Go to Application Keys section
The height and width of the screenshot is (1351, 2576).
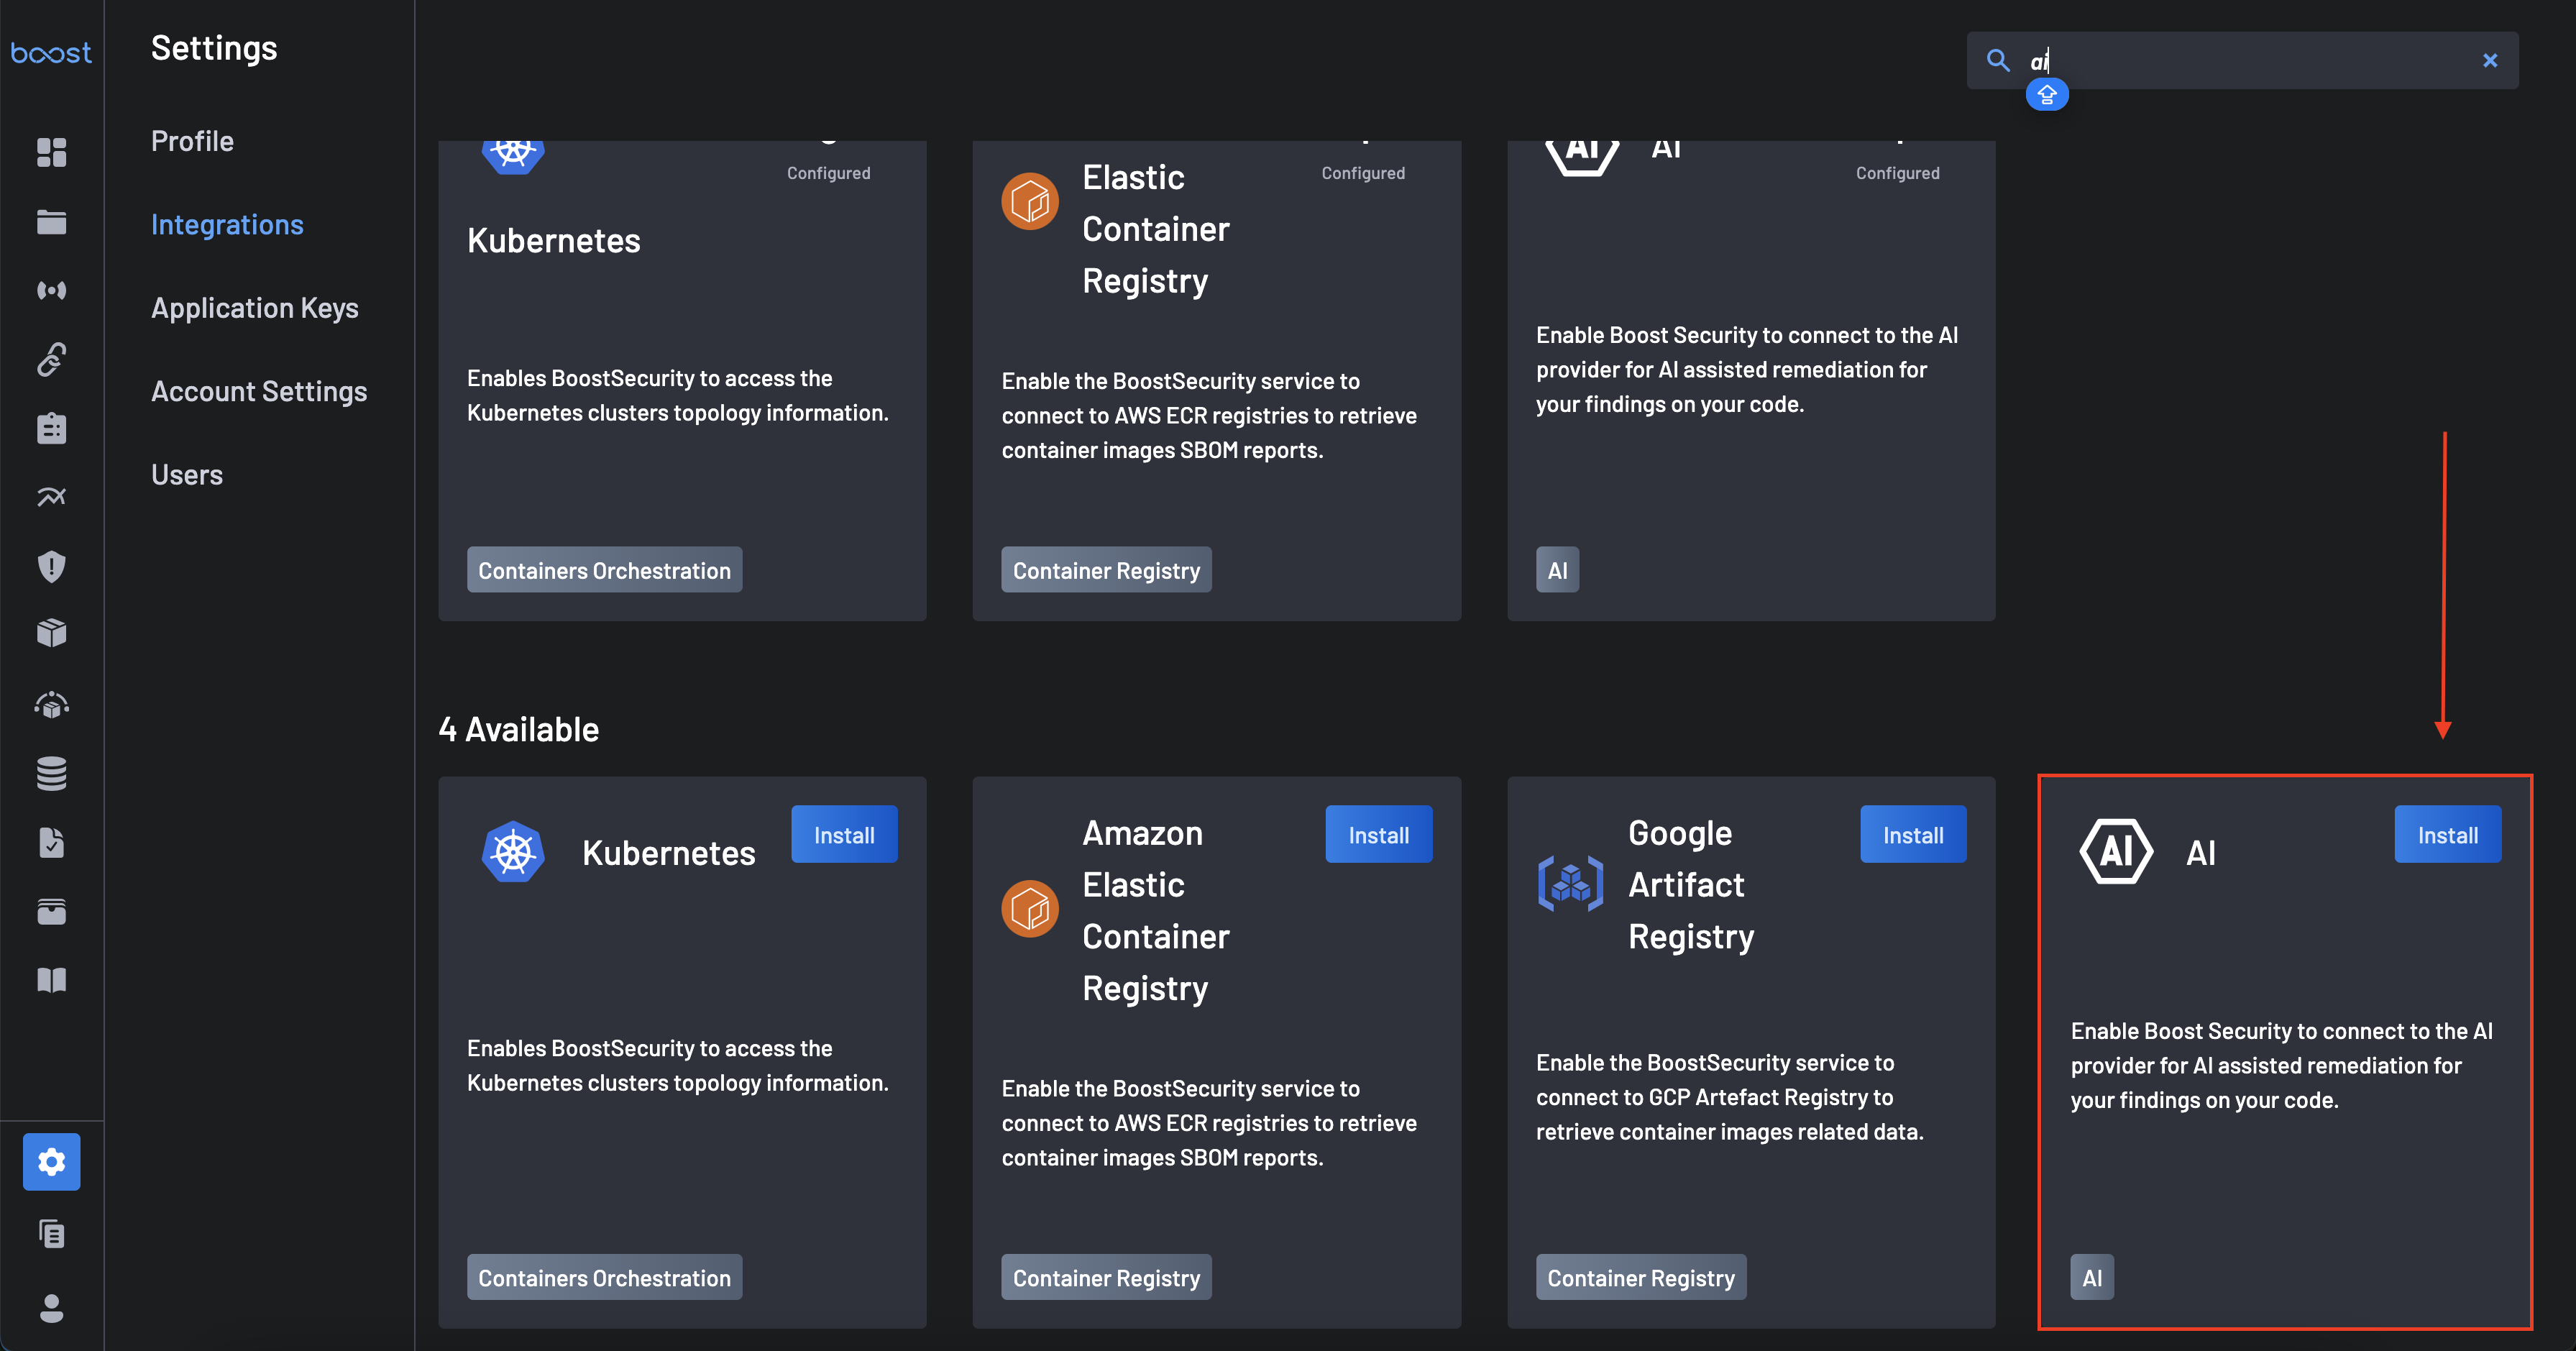click(254, 308)
